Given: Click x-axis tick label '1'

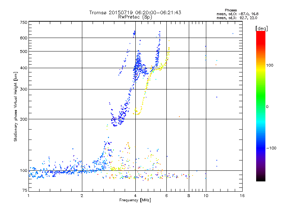Looking at the screenshot, I should 28,196.
